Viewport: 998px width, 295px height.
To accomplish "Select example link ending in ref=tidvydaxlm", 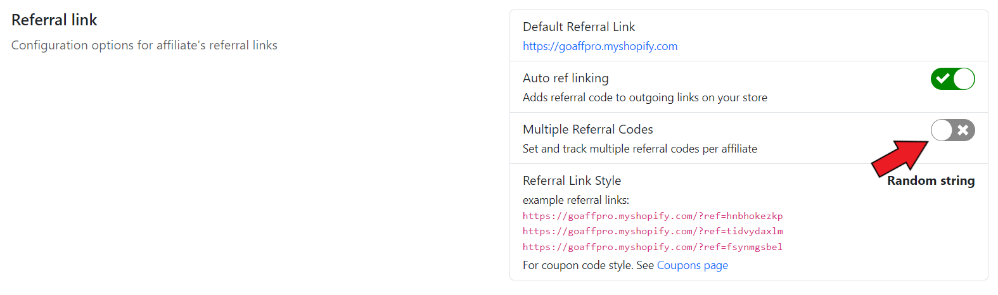I will [x=652, y=231].
